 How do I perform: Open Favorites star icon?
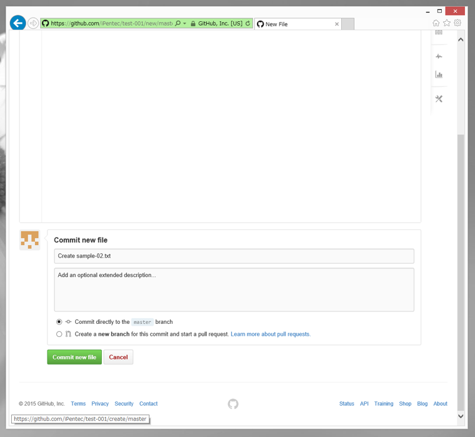(447, 23)
